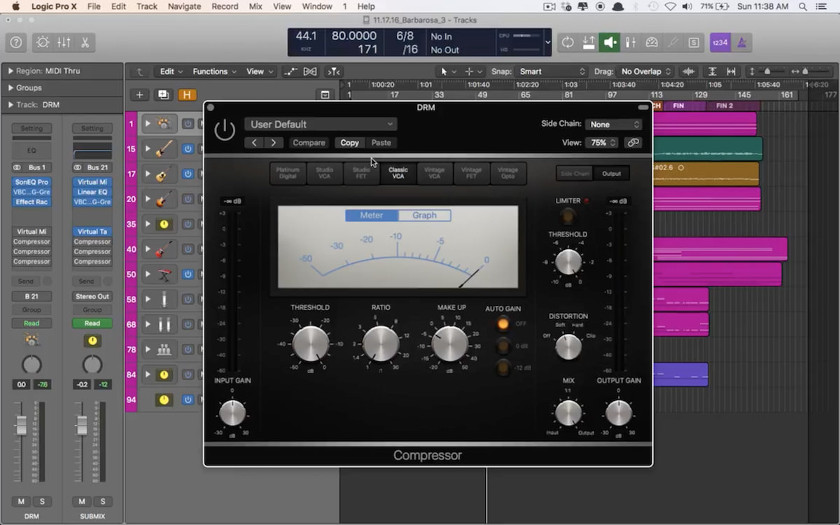840x525 pixels.
Task: Select the Vintage Opto compressor model
Action: coord(507,173)
